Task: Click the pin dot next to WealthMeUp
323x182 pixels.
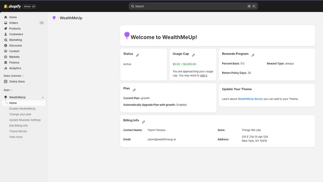Action: 43,97
